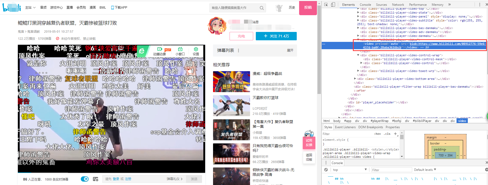
Task: Click the 登录 link in danmaku bar
Action: tap(116, 179)
